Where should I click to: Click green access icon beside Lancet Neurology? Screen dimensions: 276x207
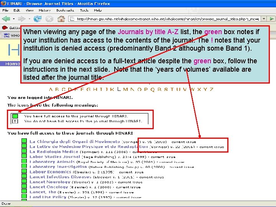(x=24, y=181)
